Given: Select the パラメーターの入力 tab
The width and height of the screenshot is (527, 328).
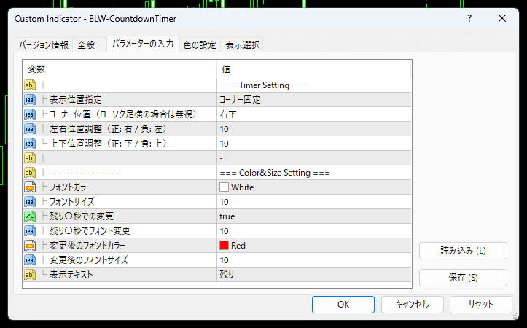Looking at the screenshot, I should click(x=143, y=44).
